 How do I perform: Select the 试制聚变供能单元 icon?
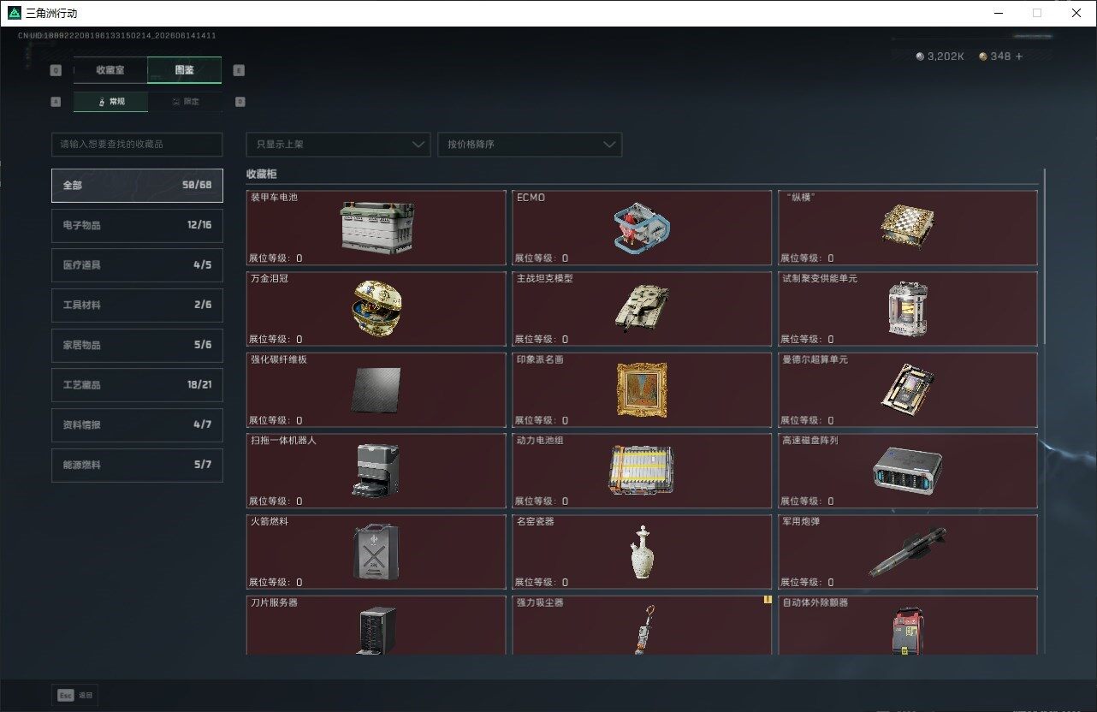[x=907, y=309]
